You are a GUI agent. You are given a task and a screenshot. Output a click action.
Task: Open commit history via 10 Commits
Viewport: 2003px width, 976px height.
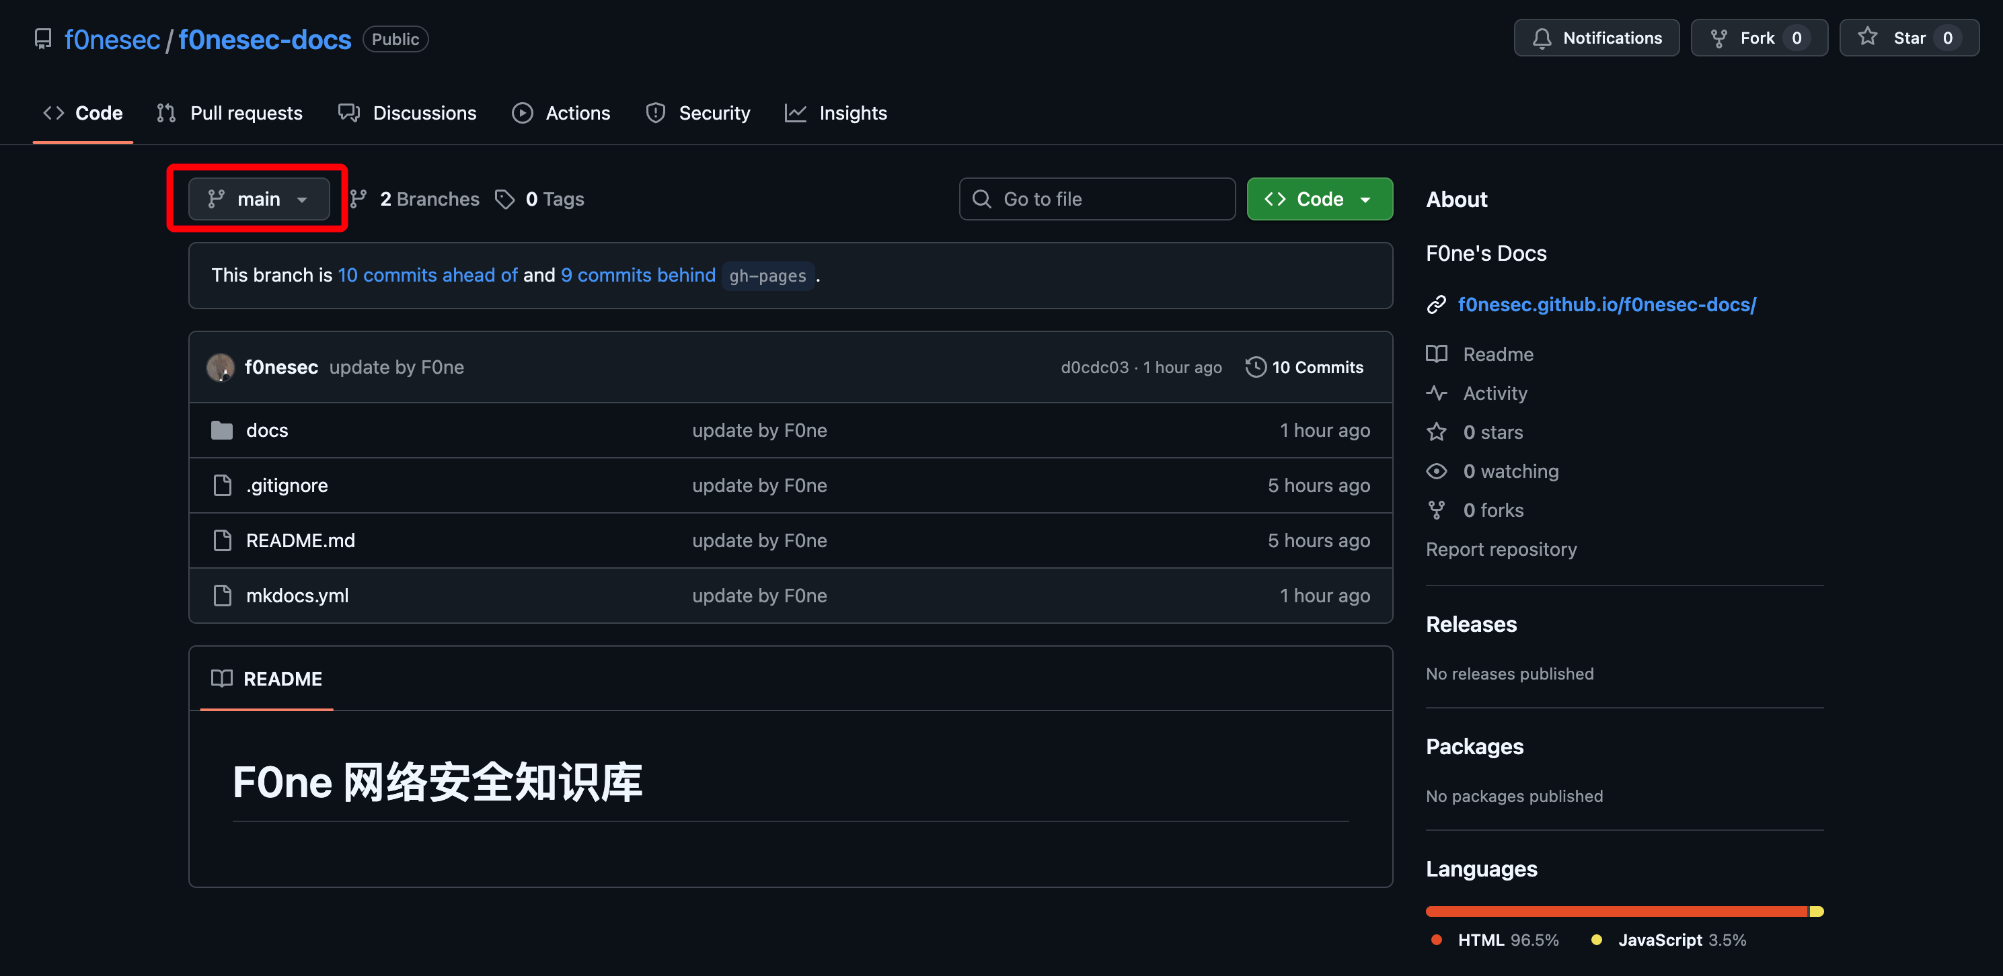click(x=1305, y=368)
